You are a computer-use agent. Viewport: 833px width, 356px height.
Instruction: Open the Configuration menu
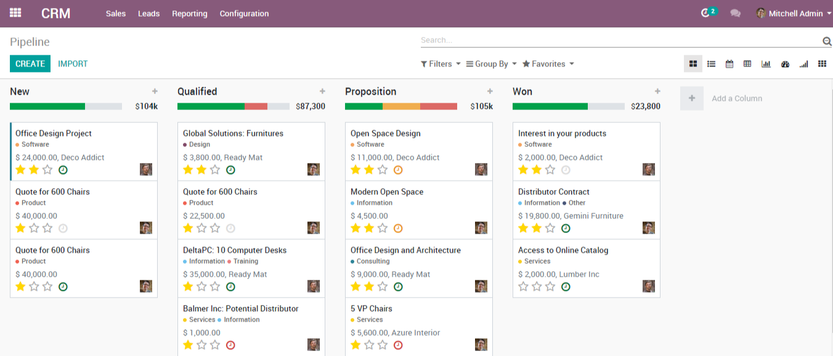(x=244, y=14)
